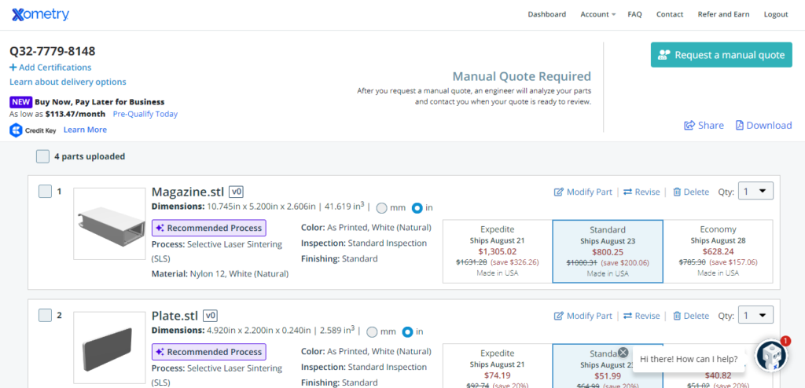Click the Xometry logo
The width and height of the screenshot is (805, 388).
coord(40,14)
